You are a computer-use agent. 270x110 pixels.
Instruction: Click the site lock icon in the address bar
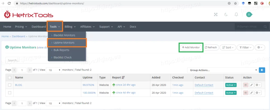point(17,3)
